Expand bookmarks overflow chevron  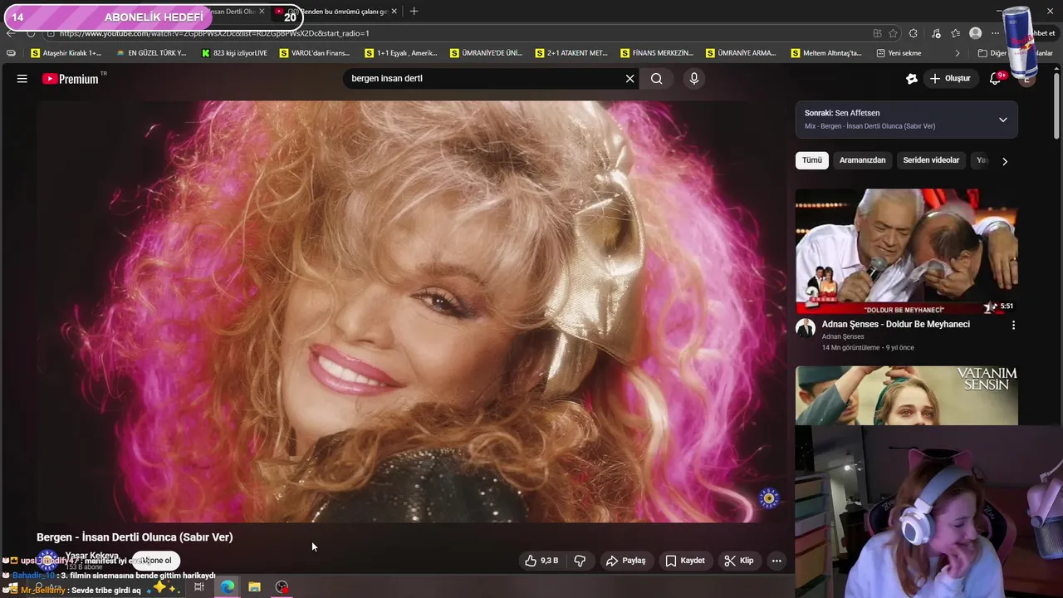coord(958,53)
